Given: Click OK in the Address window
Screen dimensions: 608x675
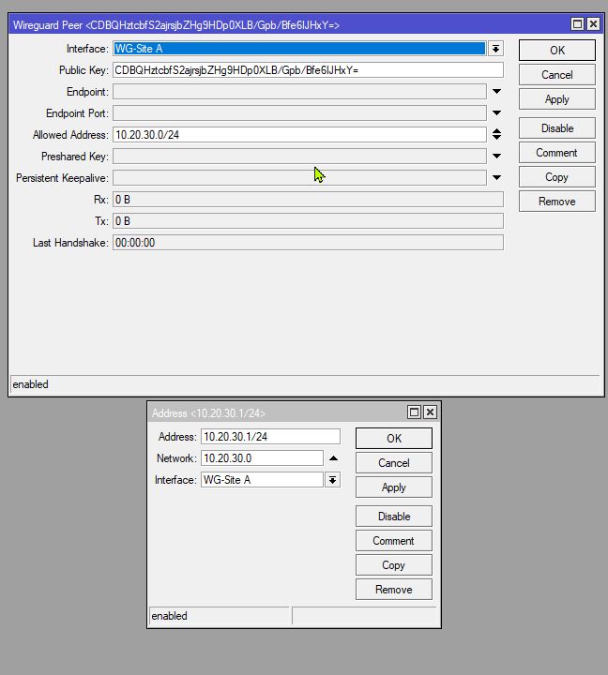Looking at the screenshot, I should tap(394, 438).
